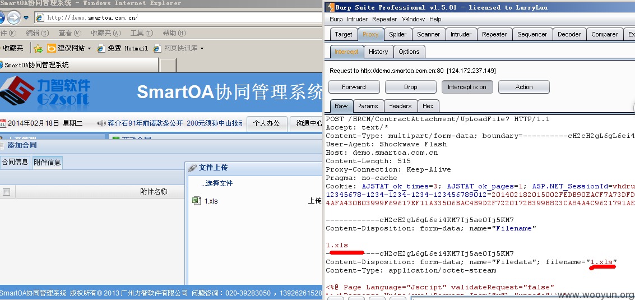Select the SmartOA协同管理系统 browser tab
Viewport: 635px width, 300px height.
click(x=79, y=65)
